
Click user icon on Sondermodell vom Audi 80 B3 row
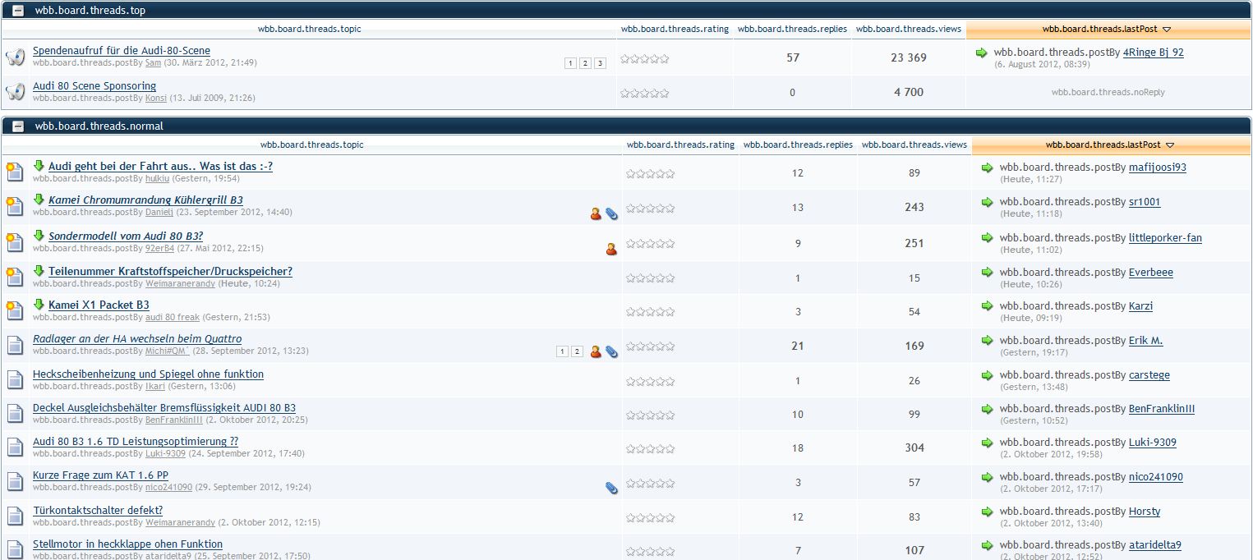(x=610, y=249)
